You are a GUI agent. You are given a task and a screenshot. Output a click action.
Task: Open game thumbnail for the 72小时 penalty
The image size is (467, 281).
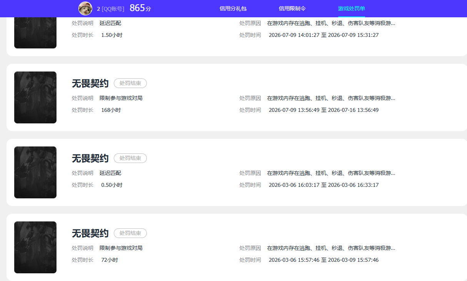(x=35, y=248)
